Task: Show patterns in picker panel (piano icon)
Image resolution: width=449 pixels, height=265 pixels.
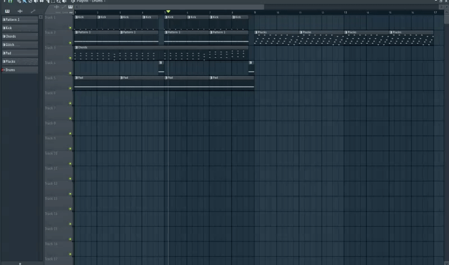Action: [7, 11]
